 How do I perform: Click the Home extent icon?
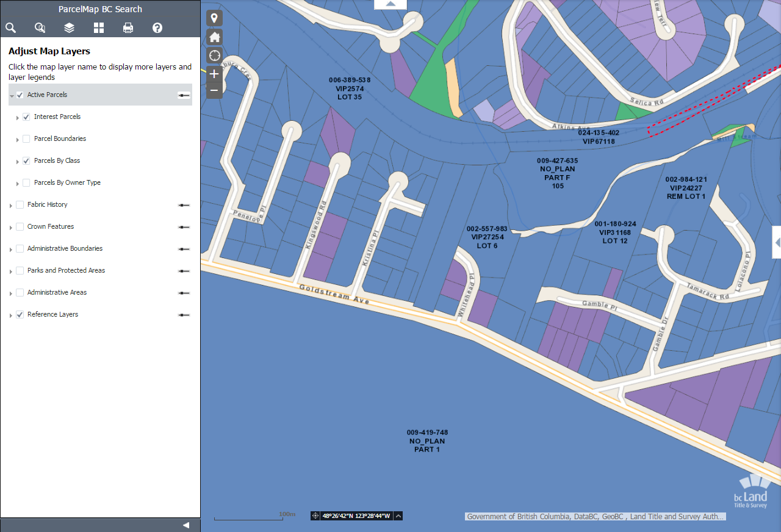[x=214, y=37]
